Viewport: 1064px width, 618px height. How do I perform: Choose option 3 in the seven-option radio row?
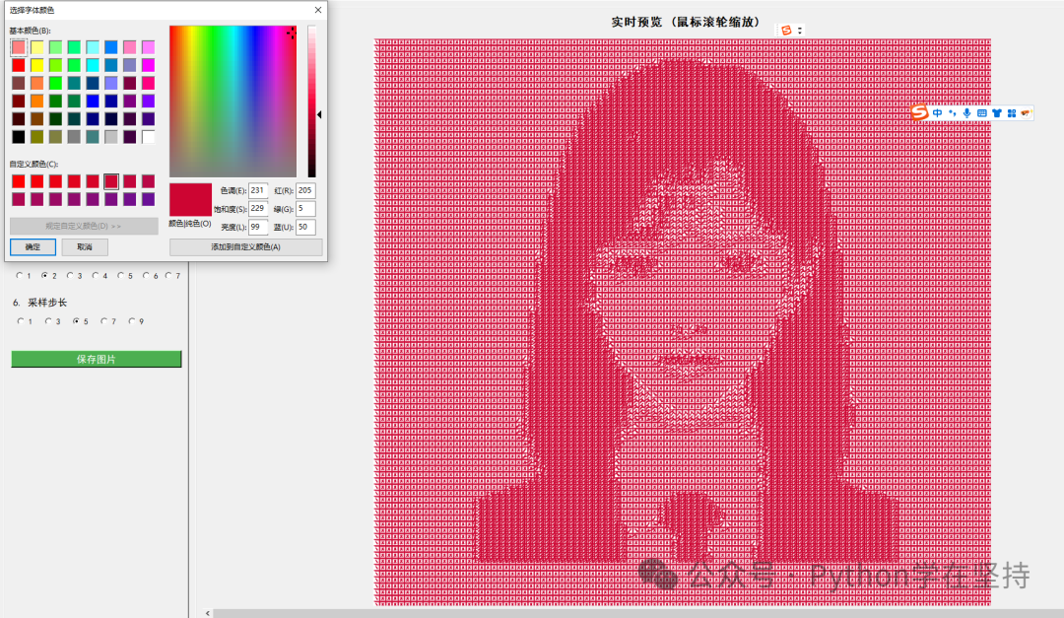coord(70,275)
